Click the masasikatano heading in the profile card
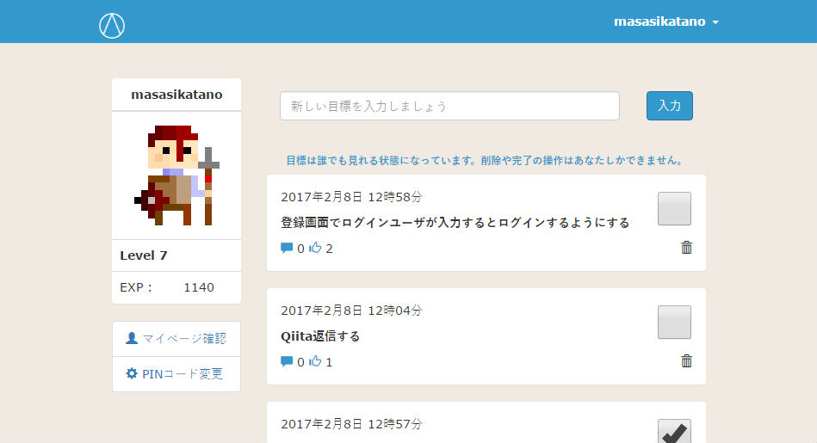Screen dimensions: 817x443 pos(176,95)
